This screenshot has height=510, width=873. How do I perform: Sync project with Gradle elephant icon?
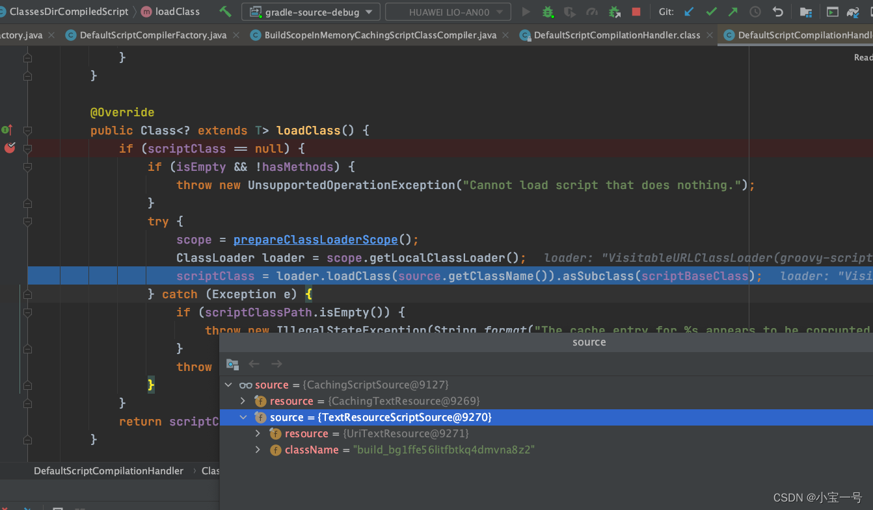(x=853, y=12)
